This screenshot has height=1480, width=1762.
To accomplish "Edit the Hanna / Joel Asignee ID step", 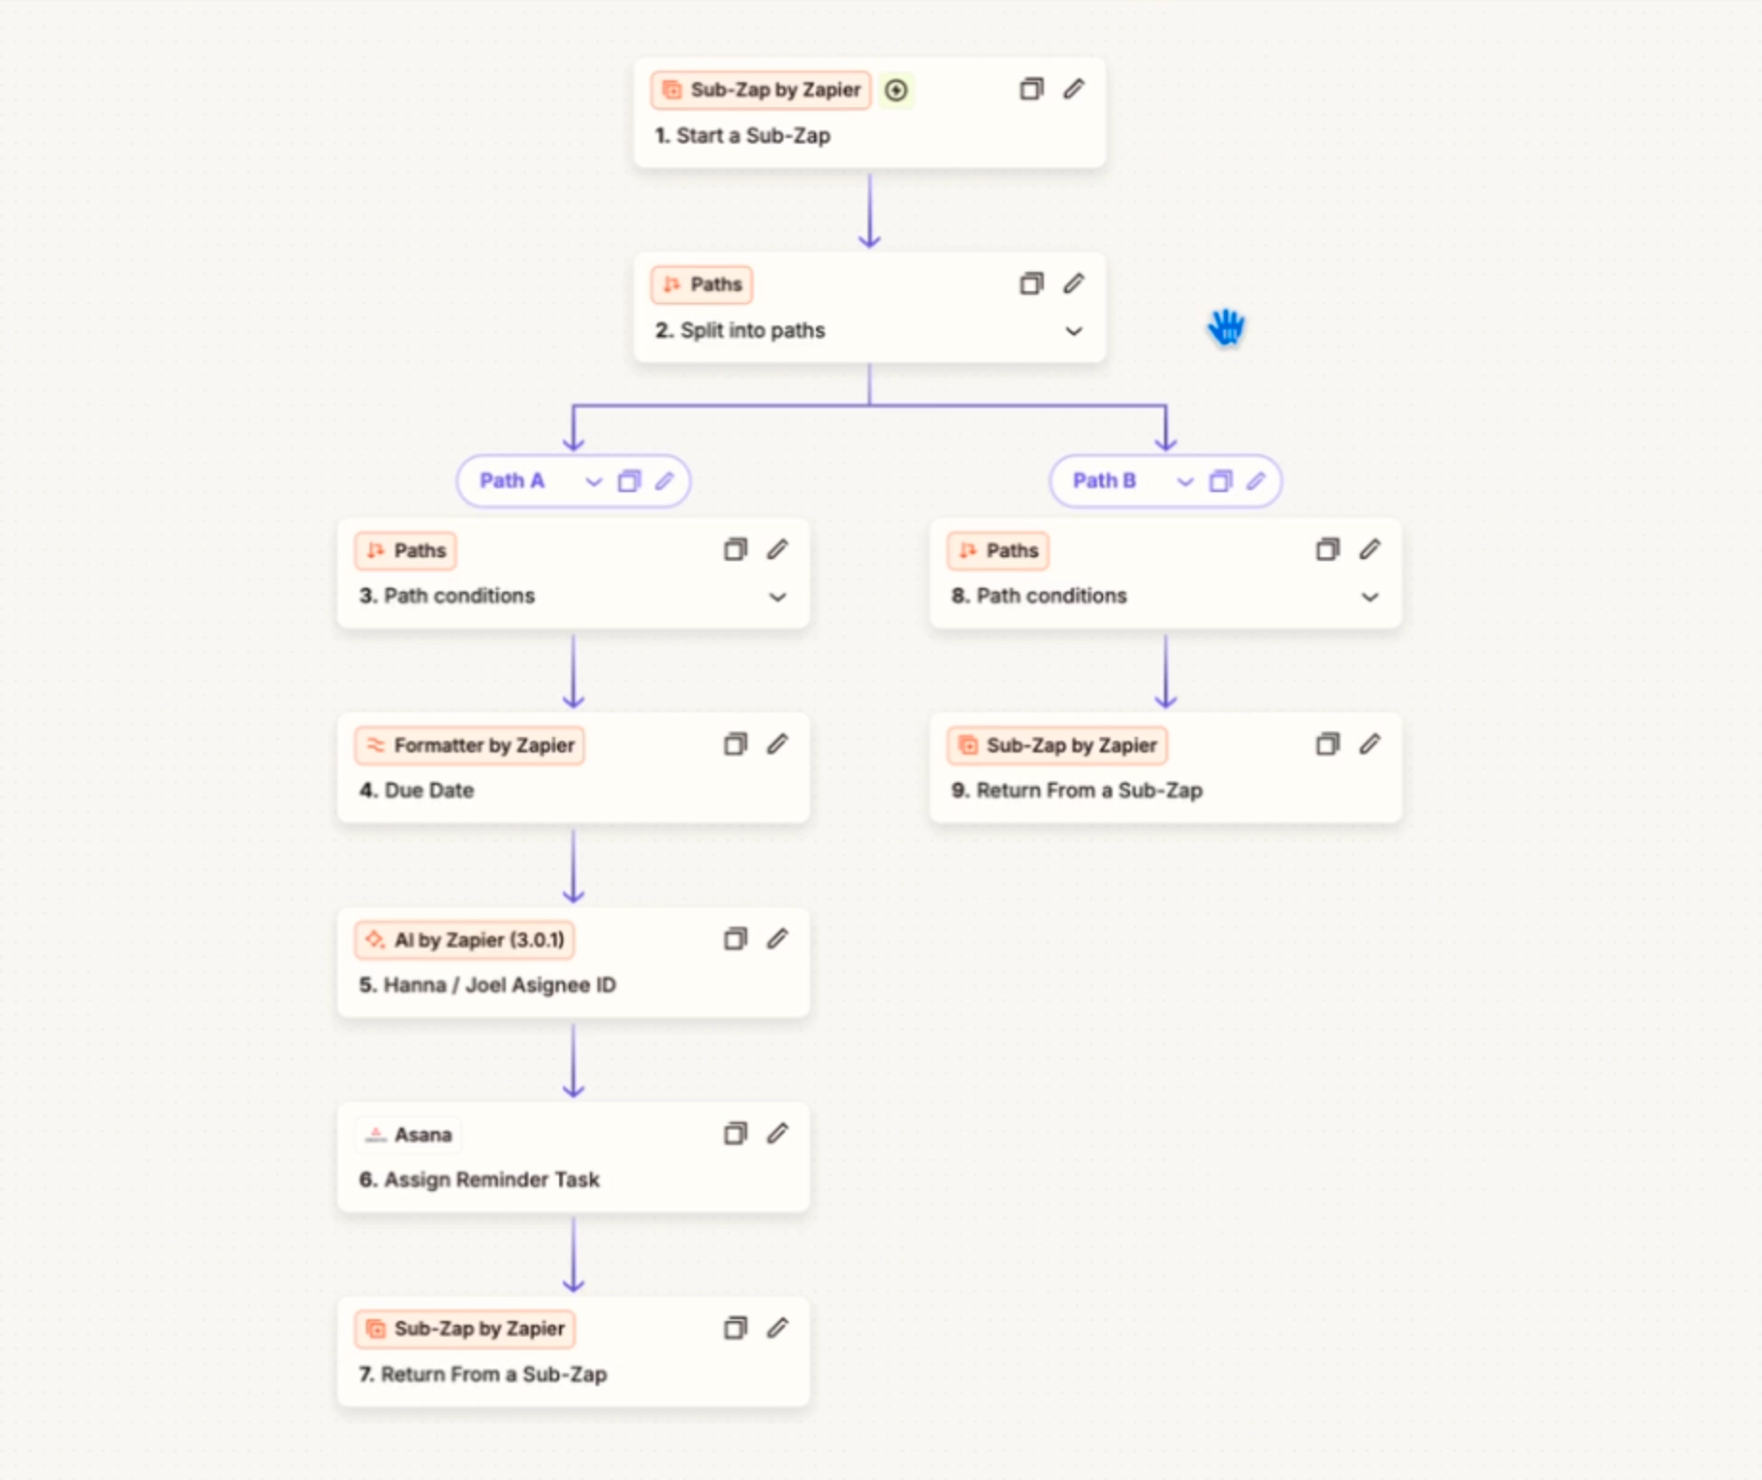I will point(777,939).
